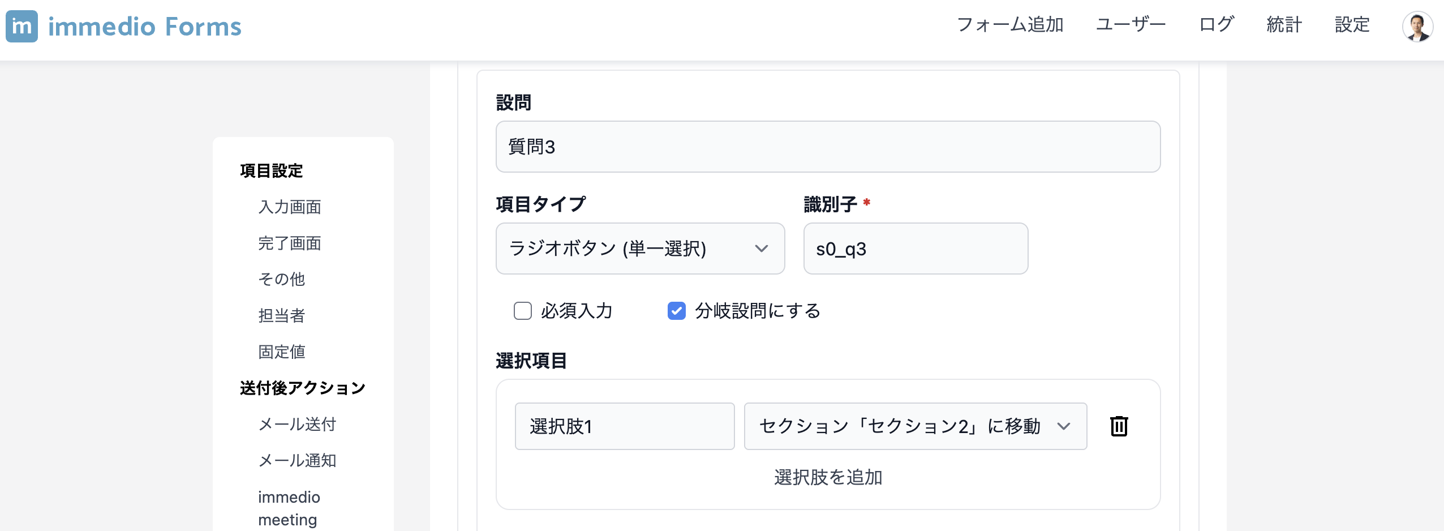Open 設定 in the top navigation

click(x=1352, y=25)
